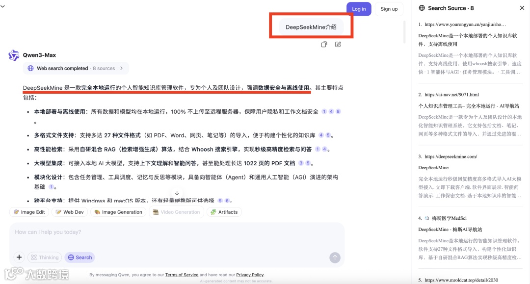
Task: Click title DeepSeekMine是一个本地部署的个人知识库软件
Action: tap(468, 40)
